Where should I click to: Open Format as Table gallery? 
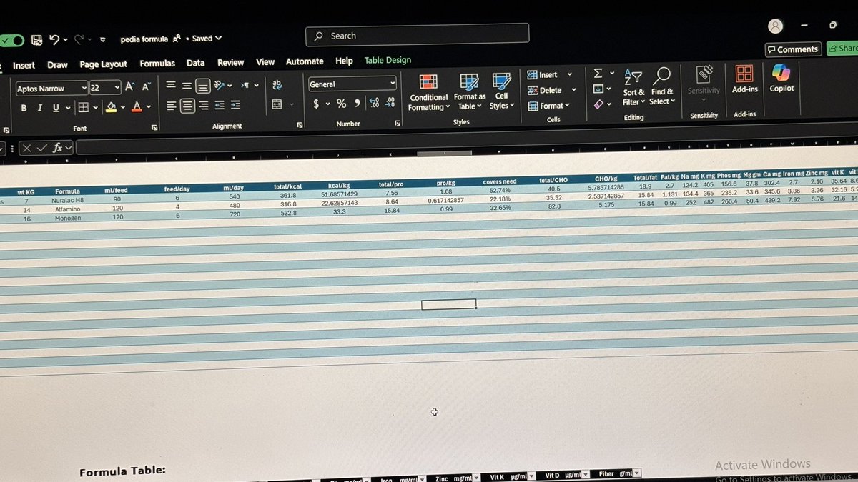(470, 91)
